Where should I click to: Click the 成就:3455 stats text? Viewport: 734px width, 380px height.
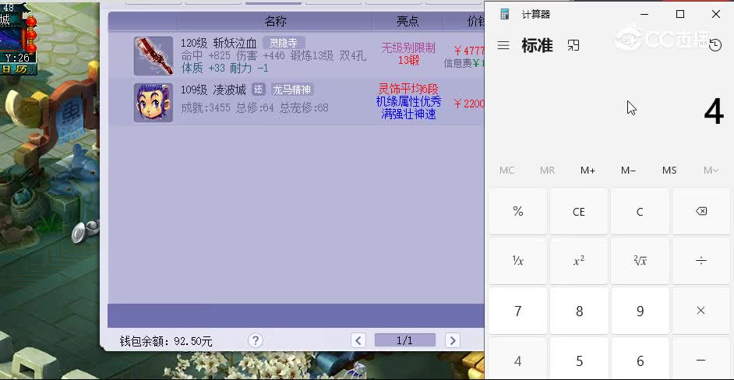(x=206, y=107)
